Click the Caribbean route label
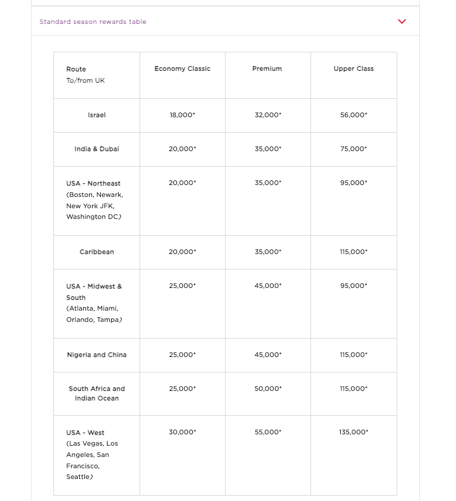The image size is (456, 501). coord(97,252)
